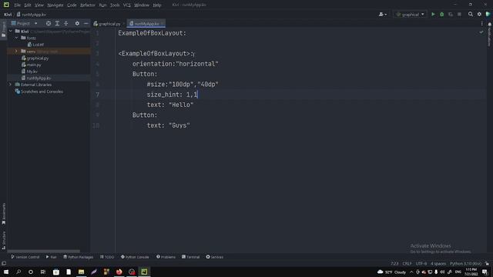The height and width of the screenshot is (277, 493).
Task: Select main.py in project tree
Action: (34, 65)
